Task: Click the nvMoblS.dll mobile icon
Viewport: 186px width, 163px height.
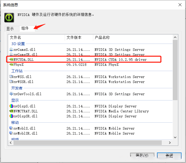Action: coord(11,128)
